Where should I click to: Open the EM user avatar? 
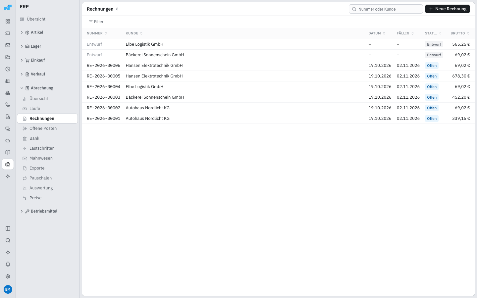pyautogui.click(x=8, y=289)
